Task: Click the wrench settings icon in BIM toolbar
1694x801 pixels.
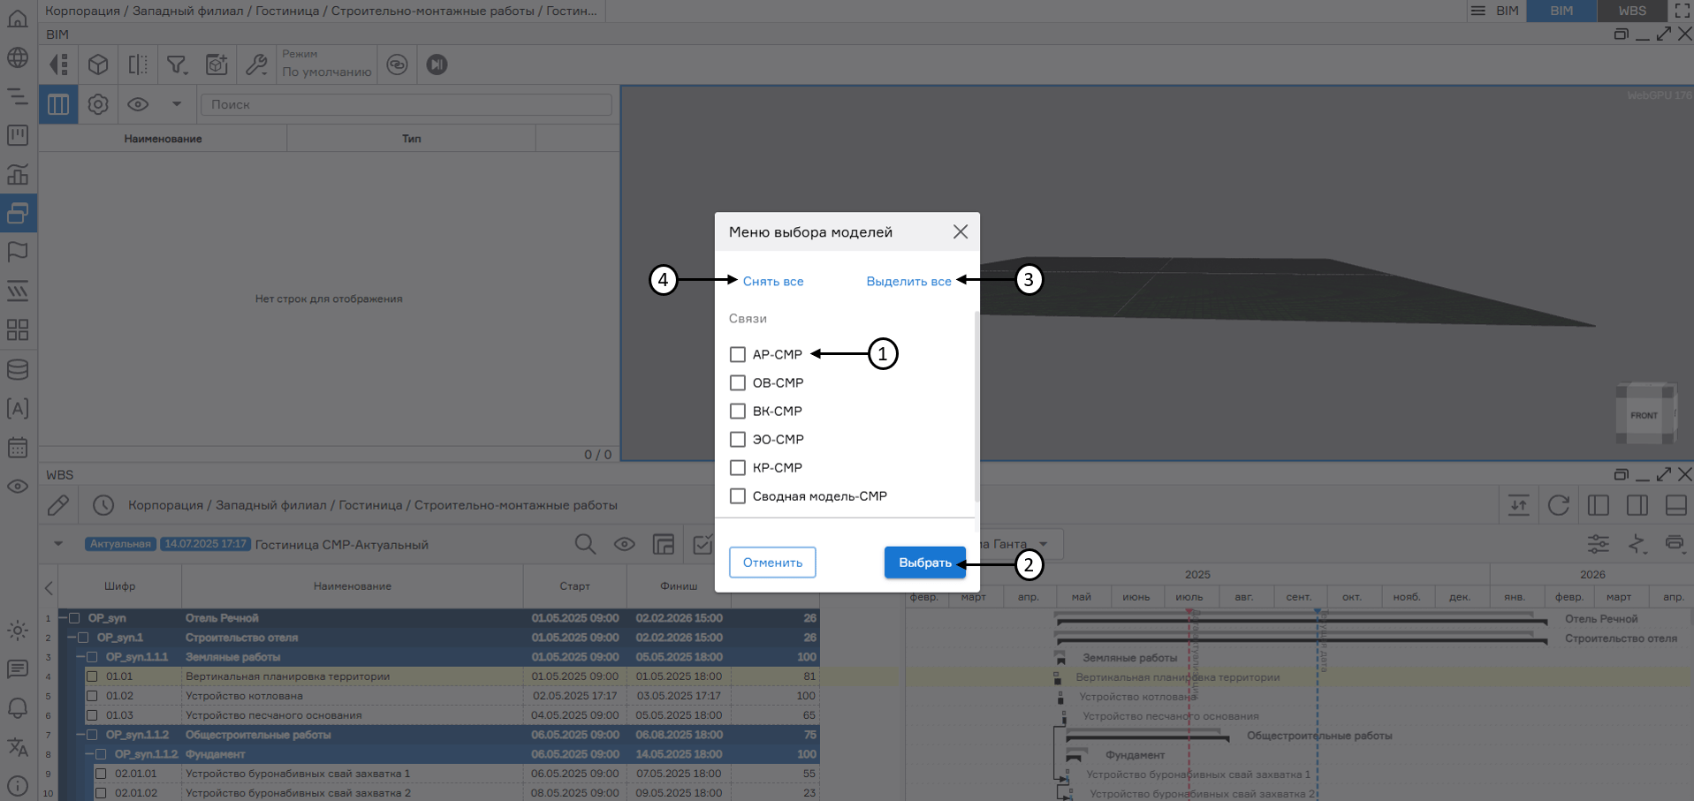Action: (x=256, y=64)
